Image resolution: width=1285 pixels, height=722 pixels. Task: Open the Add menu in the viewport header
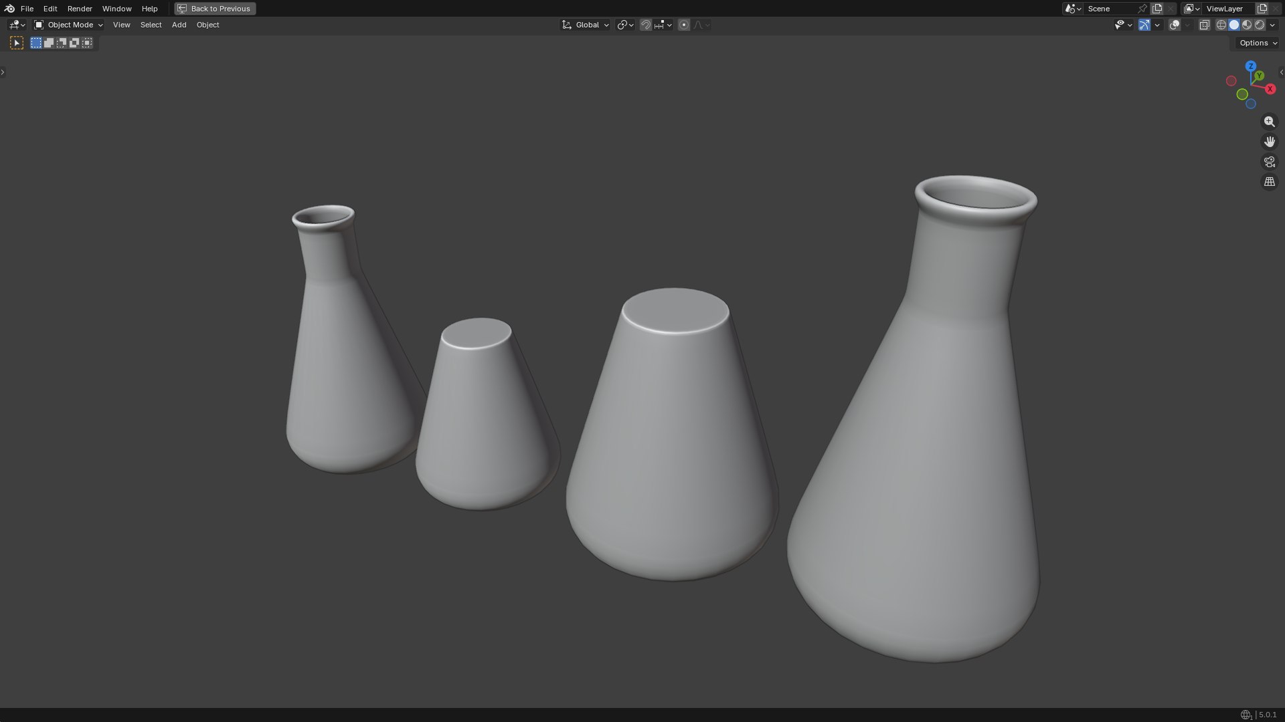[x=179, y=25]
